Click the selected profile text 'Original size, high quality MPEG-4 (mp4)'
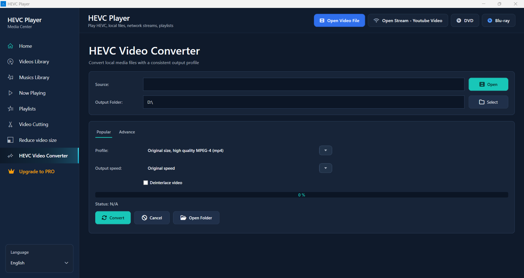The height and width of the screenshot is (278, 524). tap(185, 151)
